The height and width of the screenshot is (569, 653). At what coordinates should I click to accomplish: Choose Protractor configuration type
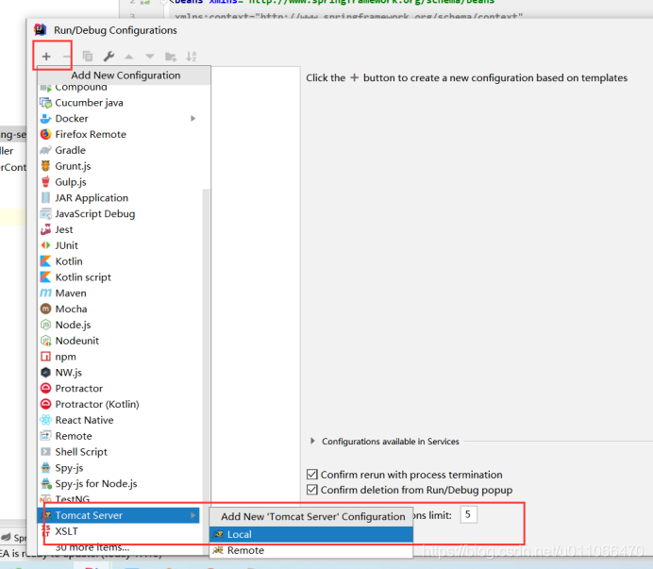(120, 388)
